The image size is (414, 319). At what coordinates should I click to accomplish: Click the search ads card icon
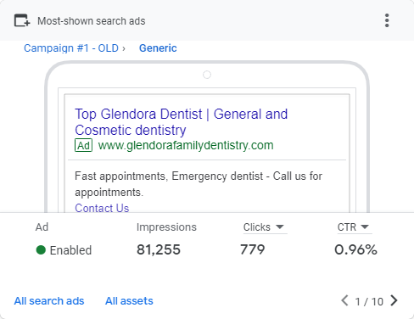[x=22, y=20]
